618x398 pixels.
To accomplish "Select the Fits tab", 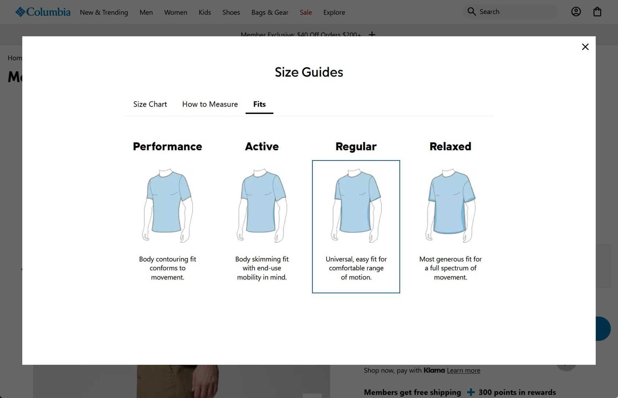I will [260, 104].
